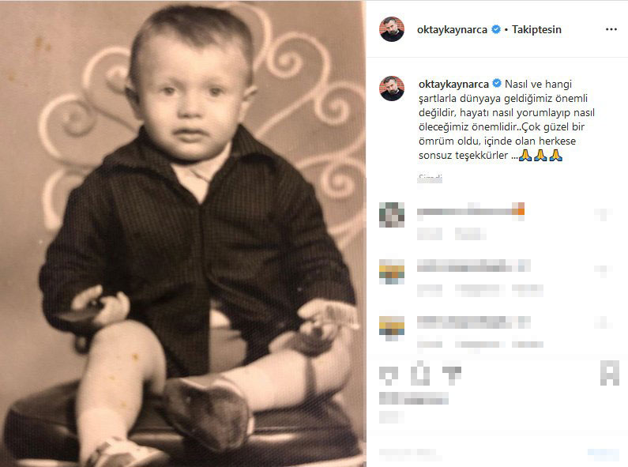This screenshot has width=628, height=467.
Task: Click the profile avatar in post header
Action: [392, 29]
